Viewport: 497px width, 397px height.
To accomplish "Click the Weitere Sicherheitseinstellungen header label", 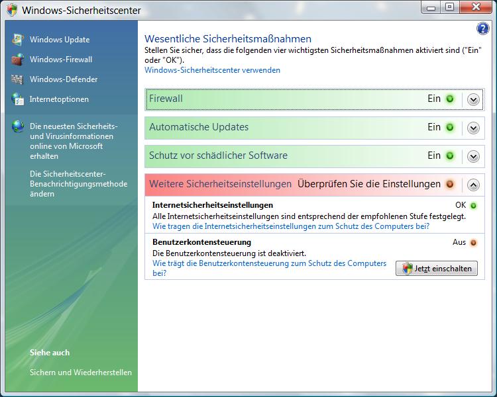I will tap(220, 184).
